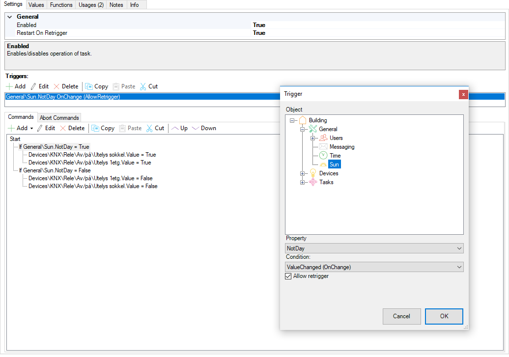Switch to the Abort Commands tab
509x357 pixels.
click(59, 118)
